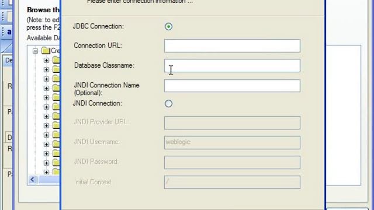Viewport: 374px width, 210px height.
Task: Click the JNDI Connection Name (Optional) field
Action: [x=232, y=86]
